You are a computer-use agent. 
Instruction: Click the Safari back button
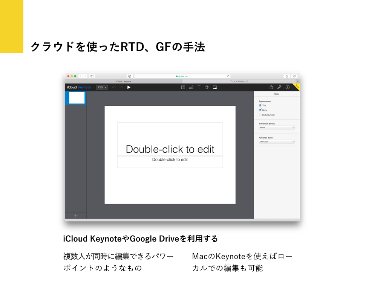(80, 76)
